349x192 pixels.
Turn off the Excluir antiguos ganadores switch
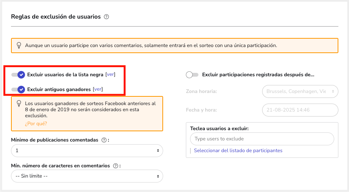pos(18,90)
